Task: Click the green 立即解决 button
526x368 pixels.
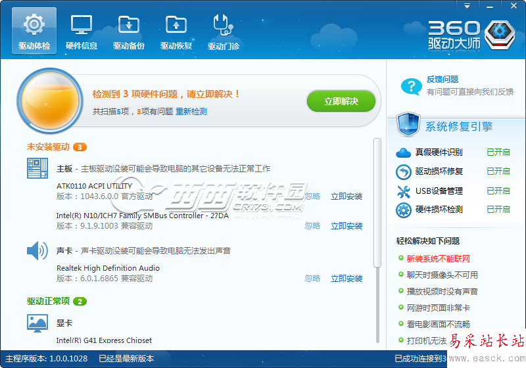Action: pyautogui.click(x=341, y=101)
